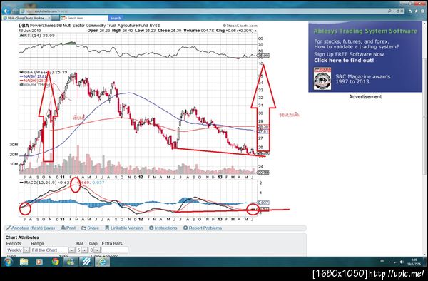
Task: Click the address bar search magnifier icon
Action: [x=389, y=11]
